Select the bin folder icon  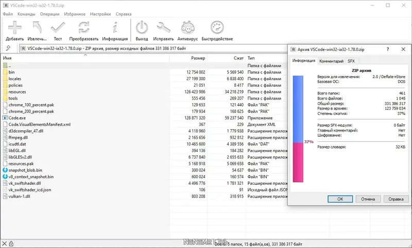5,72
